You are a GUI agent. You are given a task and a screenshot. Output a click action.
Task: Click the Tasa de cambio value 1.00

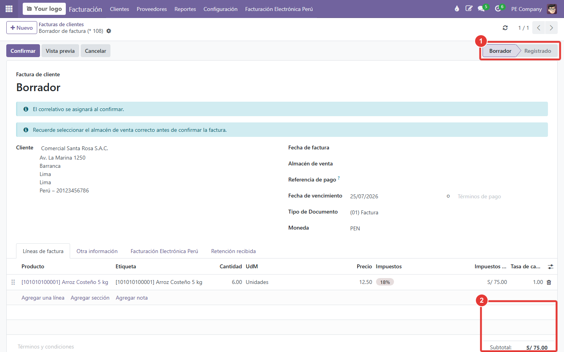click(538, 282)
